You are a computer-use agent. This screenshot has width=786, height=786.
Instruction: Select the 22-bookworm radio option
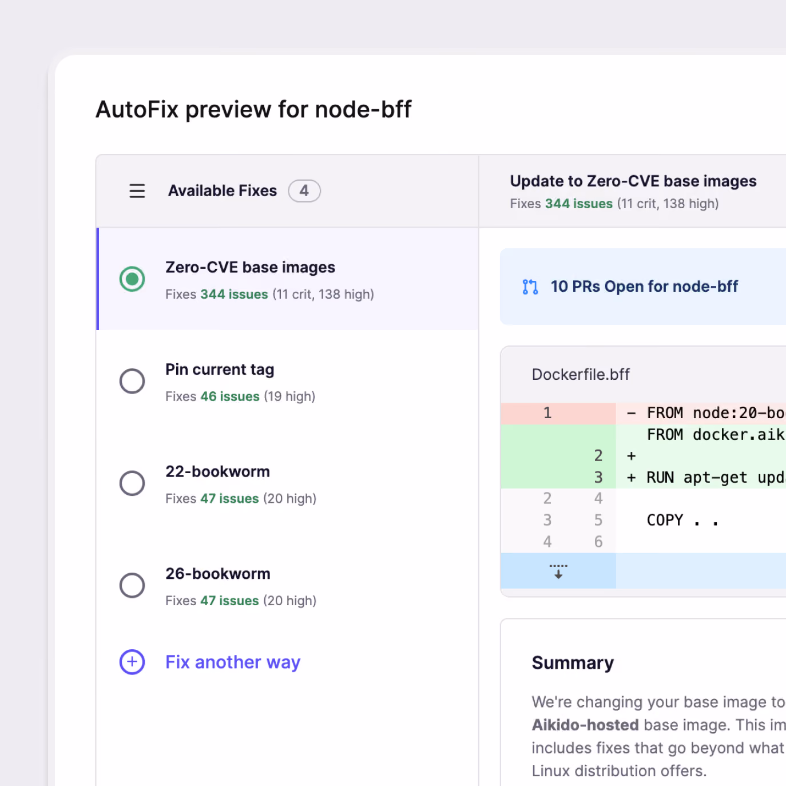point(132,483)
